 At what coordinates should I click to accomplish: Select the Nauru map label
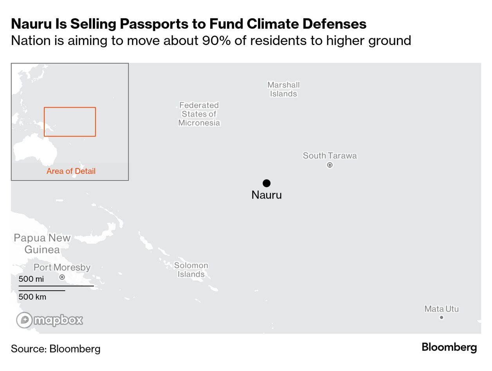[267, 195]
